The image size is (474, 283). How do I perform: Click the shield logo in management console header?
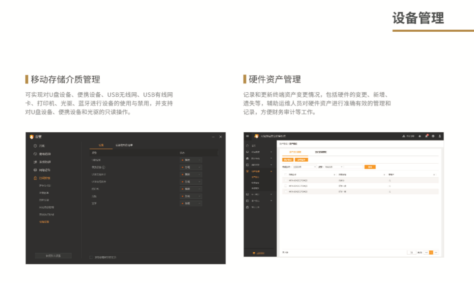point(257,136)
